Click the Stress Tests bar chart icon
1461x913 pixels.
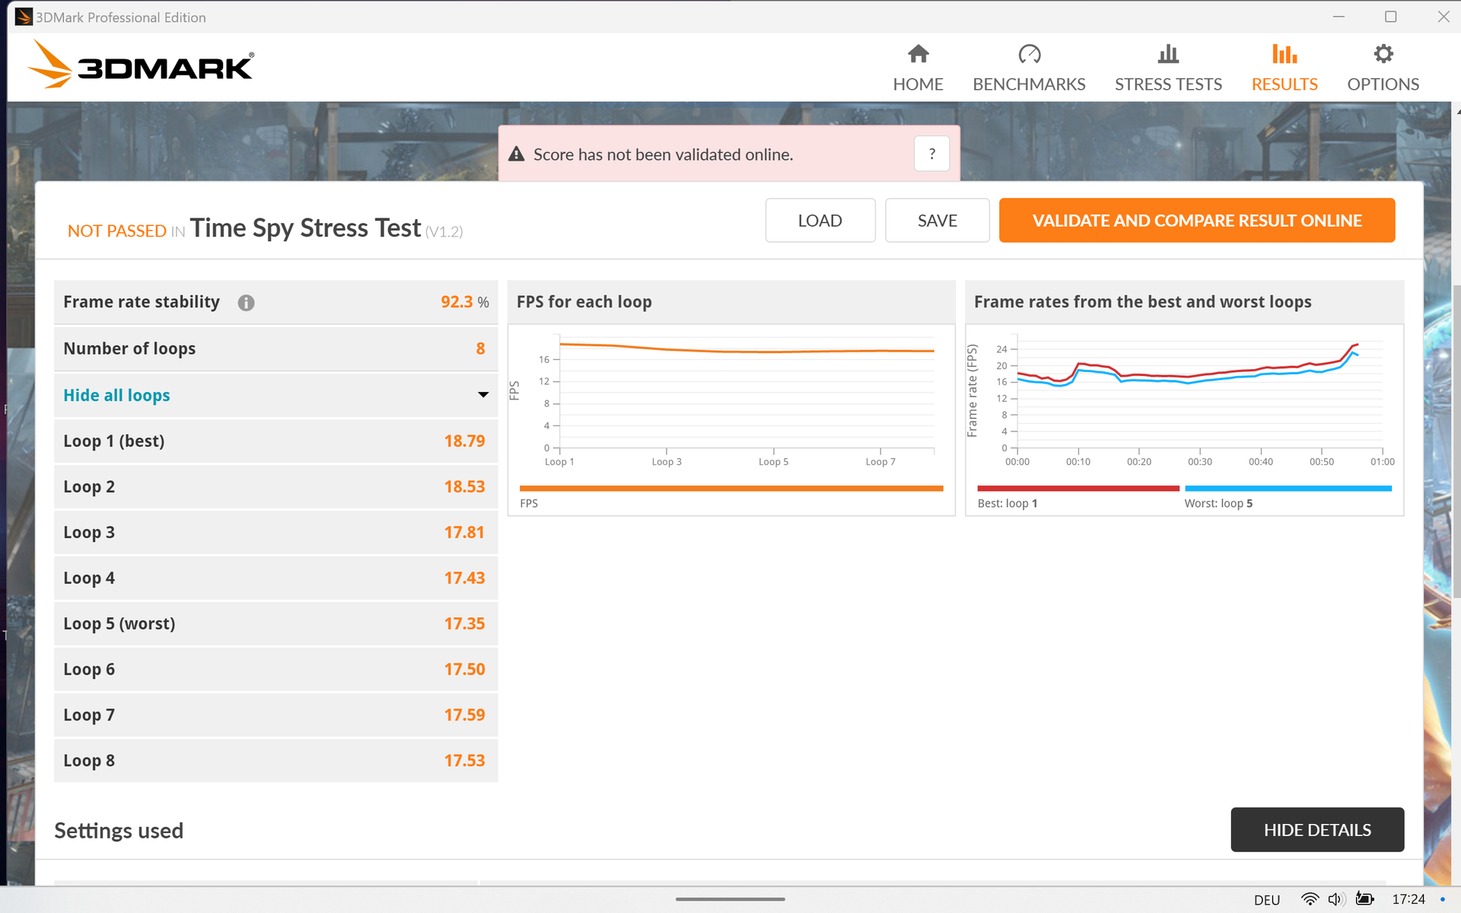pos(1167,54)
